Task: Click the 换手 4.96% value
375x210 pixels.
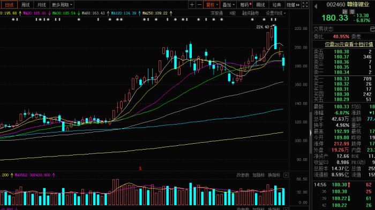Action: [342, 125]
